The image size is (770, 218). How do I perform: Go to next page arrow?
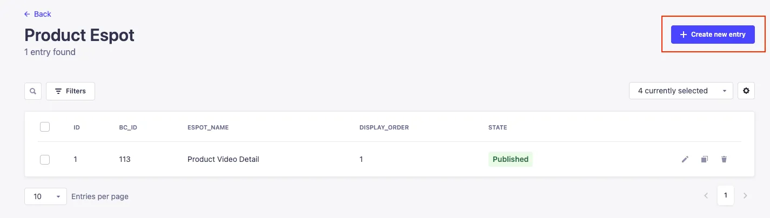pyautogui.click(x=746, y=196)
